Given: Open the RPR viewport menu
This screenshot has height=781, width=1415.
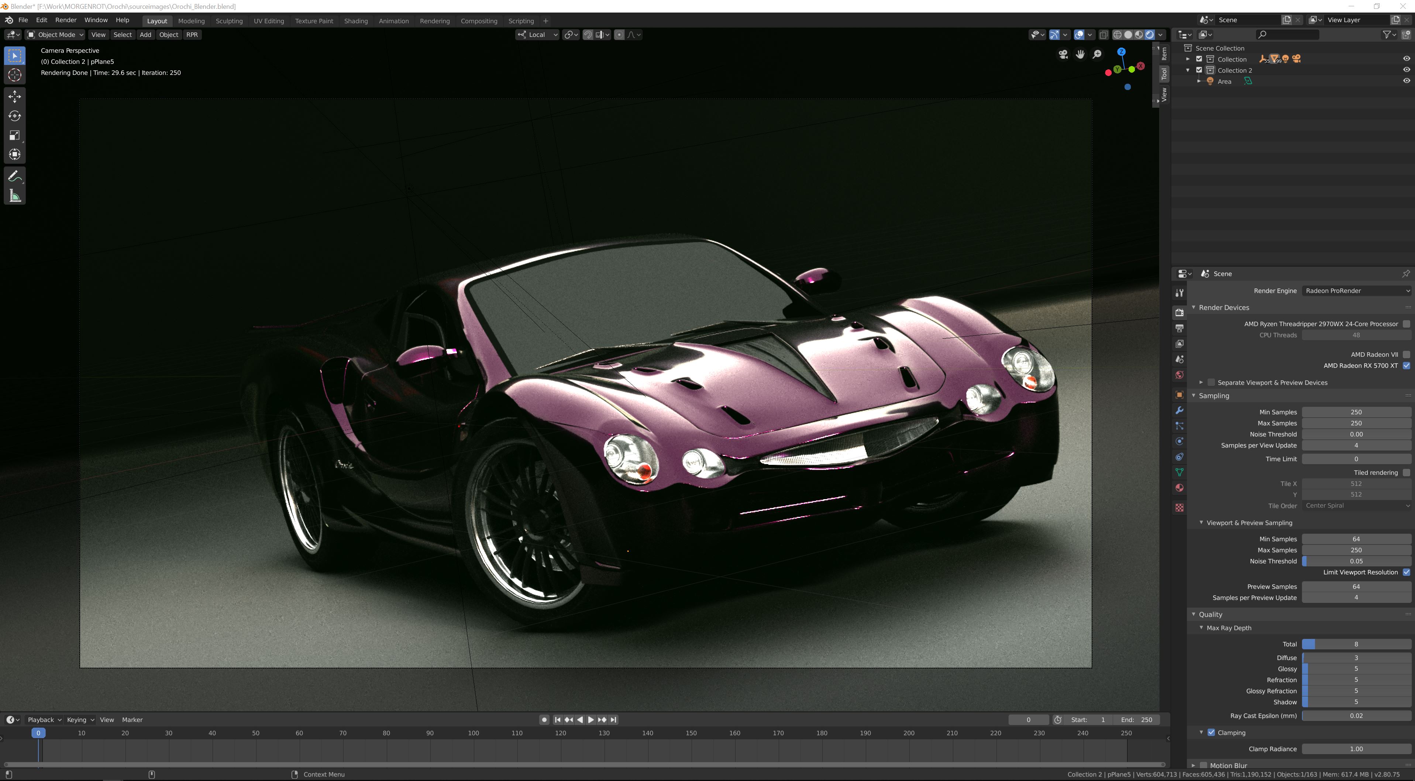Looking at the screenshot, I should pyautogui.click(x=192, y=35).
